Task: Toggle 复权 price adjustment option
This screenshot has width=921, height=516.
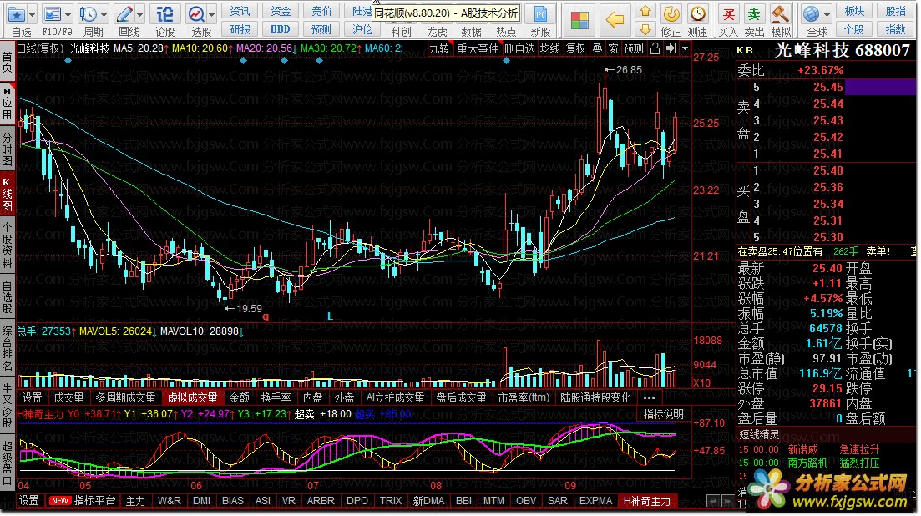Action: click(x=575, y=48)
